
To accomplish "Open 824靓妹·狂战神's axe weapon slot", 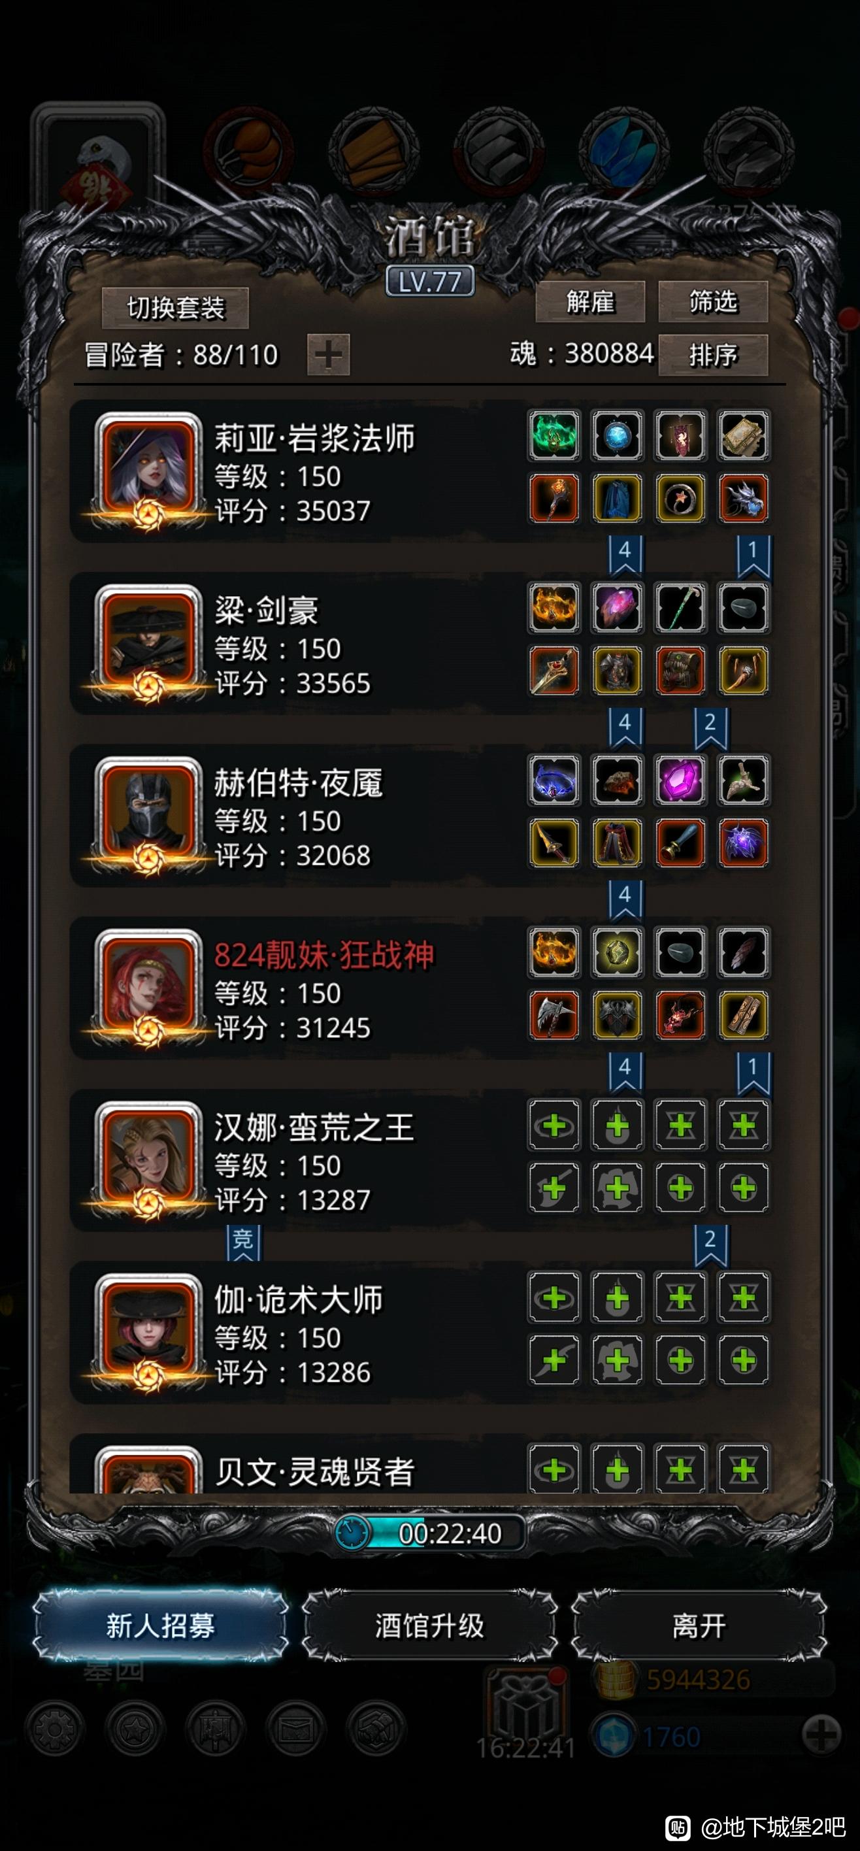I will tap(554, 1015).
